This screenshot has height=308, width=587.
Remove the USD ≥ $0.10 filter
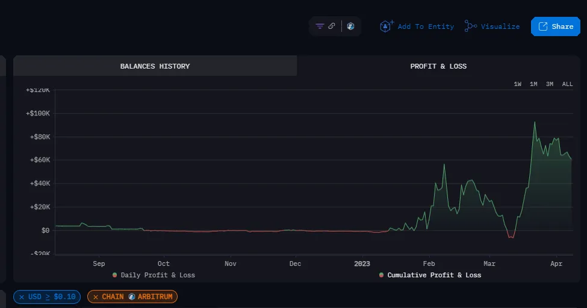tap(21, 297)
